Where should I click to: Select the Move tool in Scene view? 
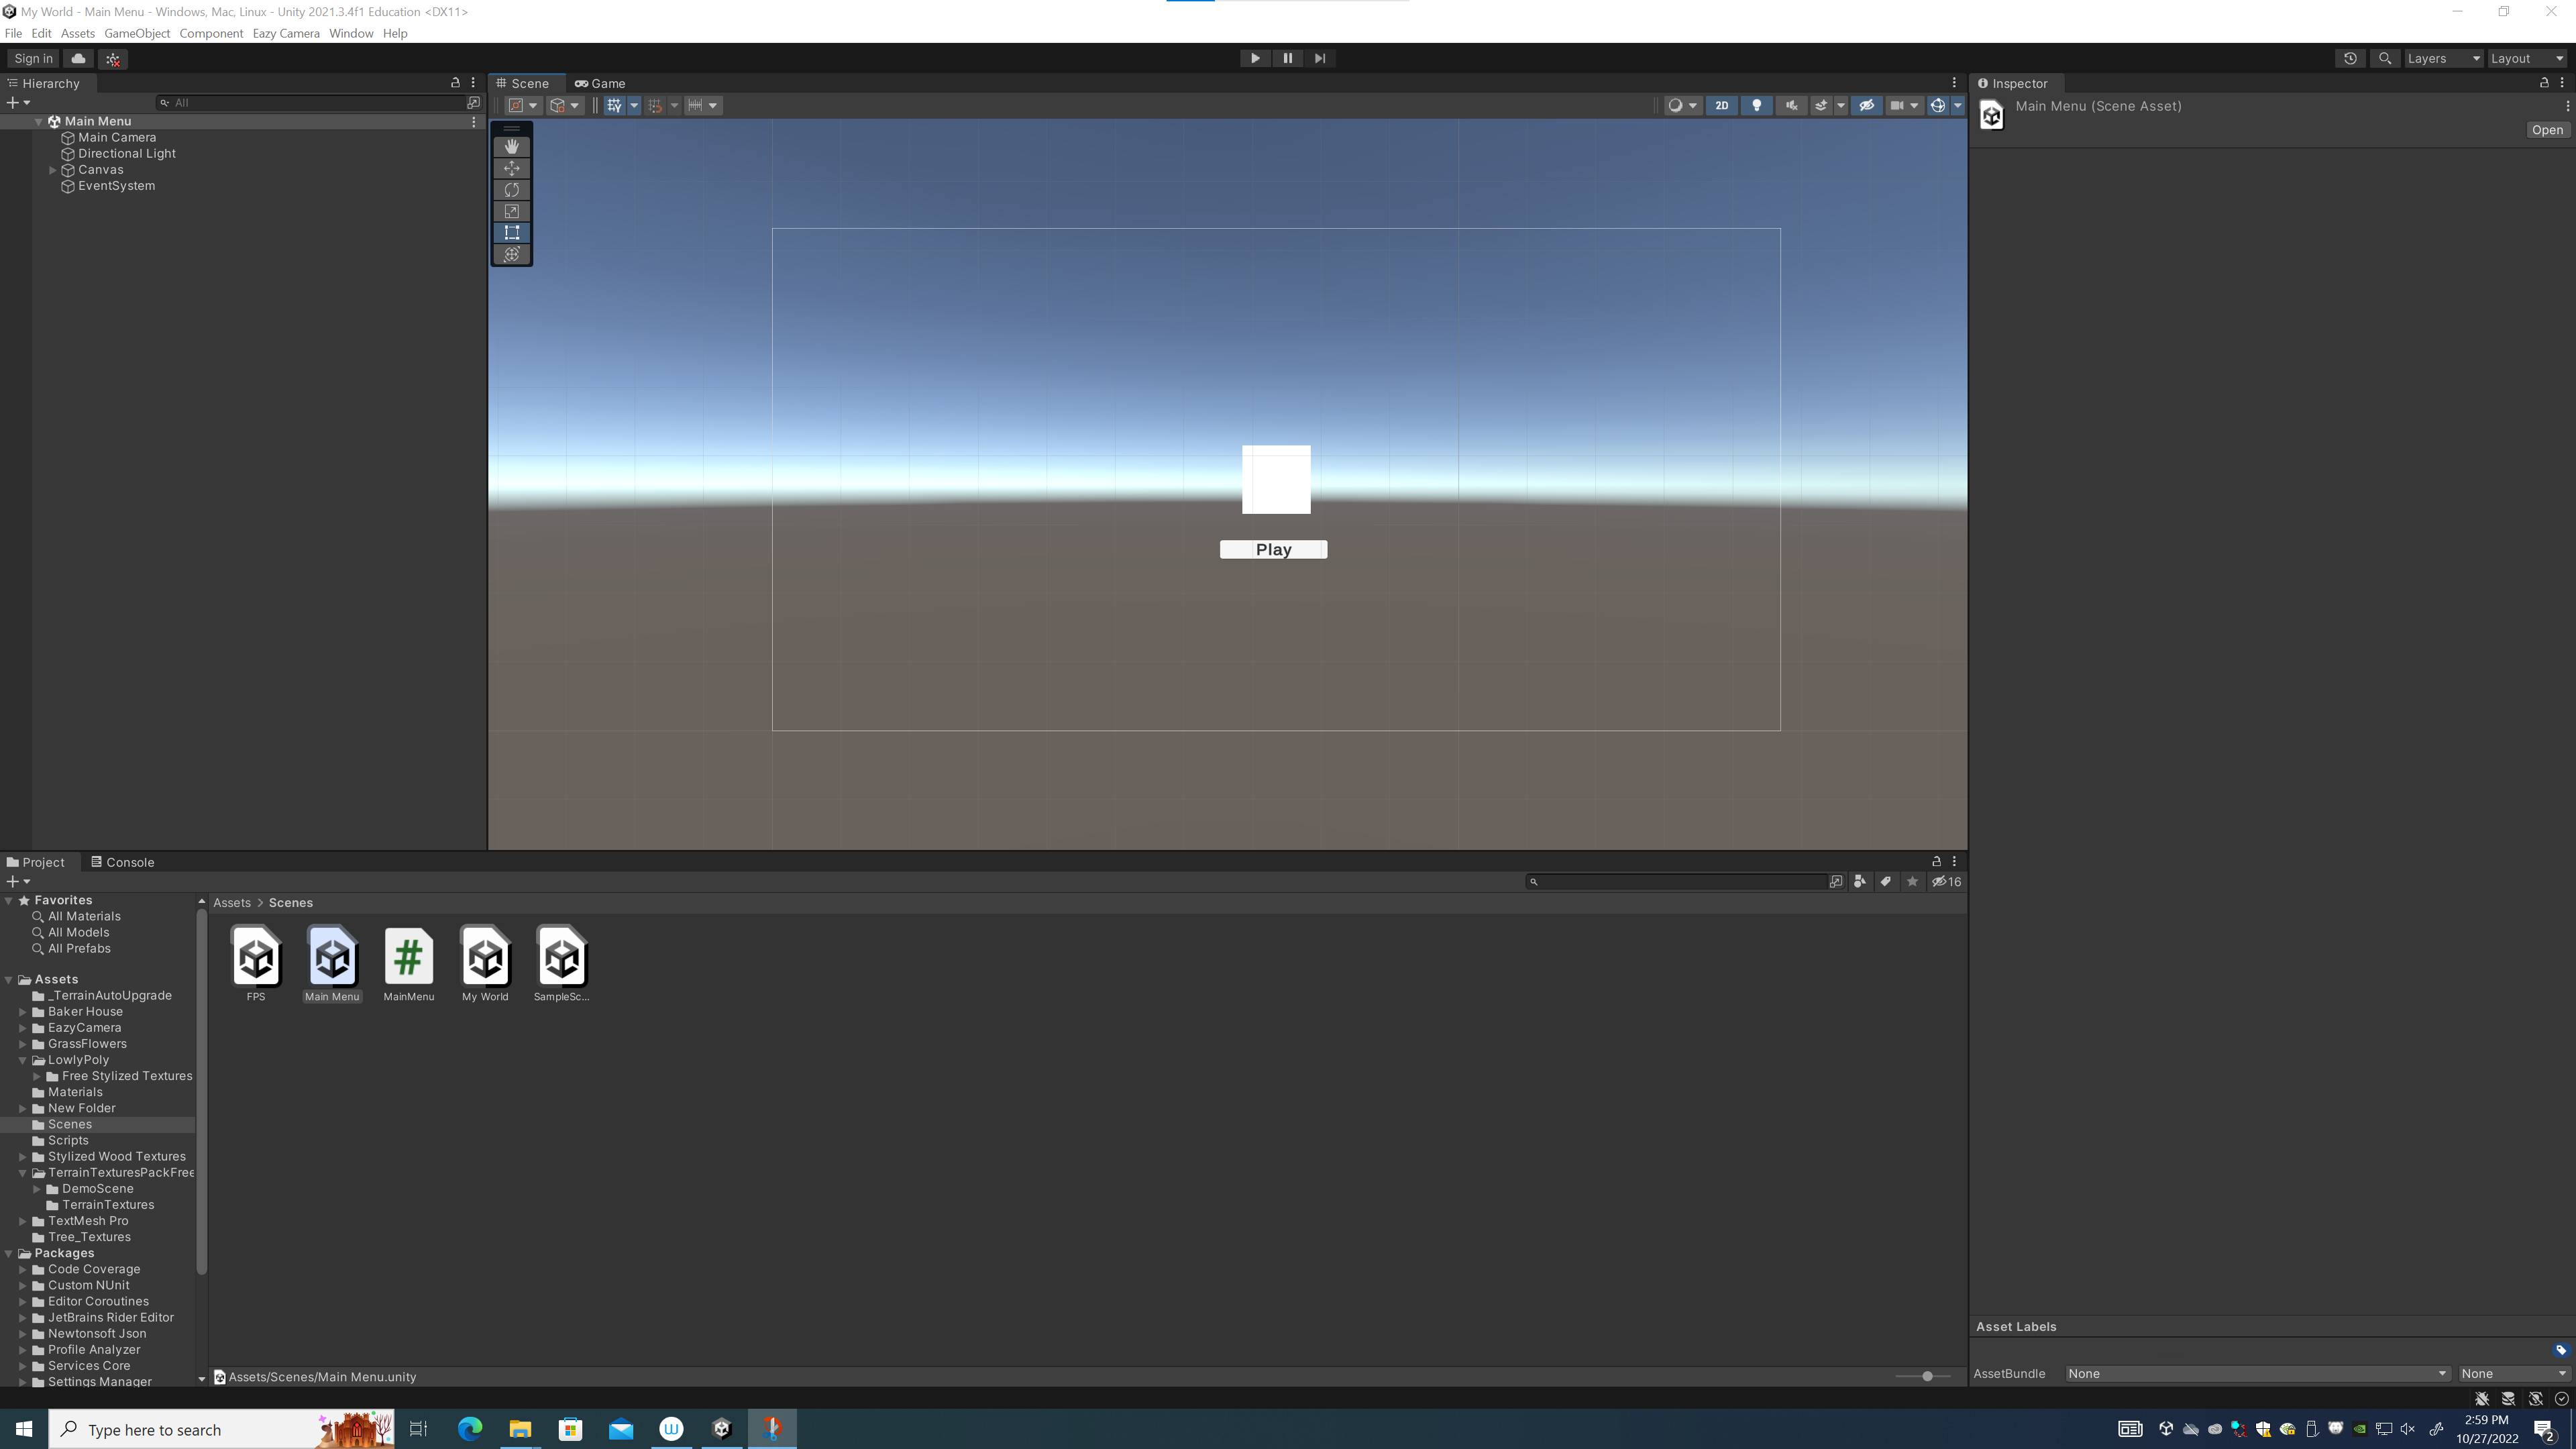[511, 168]
